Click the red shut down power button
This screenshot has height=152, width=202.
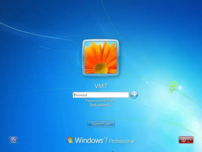(184, 140)
